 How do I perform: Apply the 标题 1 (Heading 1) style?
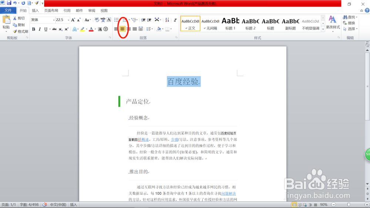(x=230, y=24)
